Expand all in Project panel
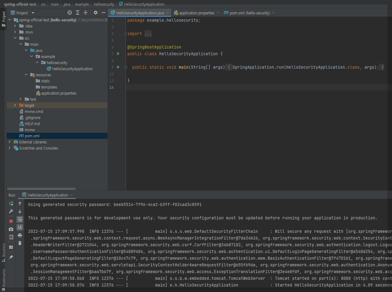Viewport: 392px width, 292px height. [x=78, y=13]
